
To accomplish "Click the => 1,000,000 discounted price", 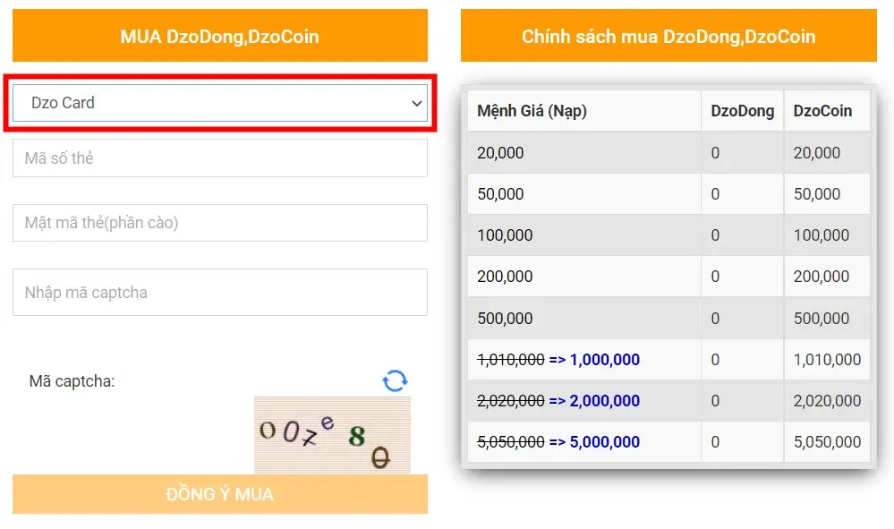I will point(594,360).
